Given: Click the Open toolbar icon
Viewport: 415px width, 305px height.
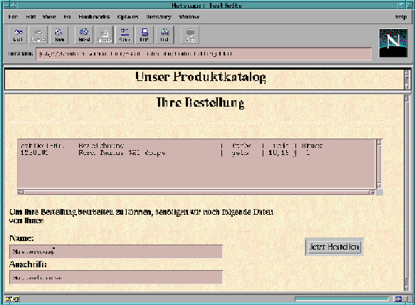Looking at the screenshot, I should pos(125,35).
